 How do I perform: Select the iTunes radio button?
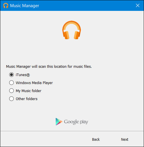(x=11, y=75)
